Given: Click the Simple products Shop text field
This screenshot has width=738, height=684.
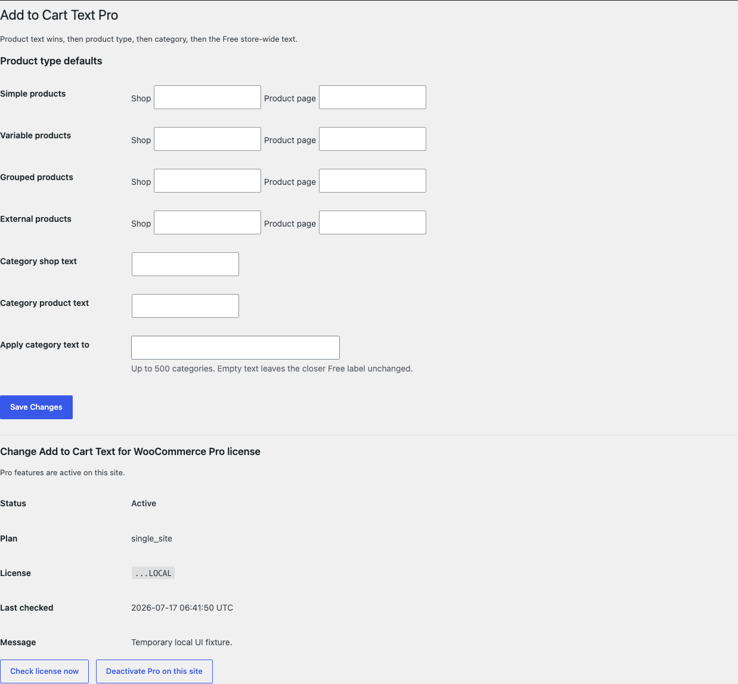Looking at the screenshot, I should tap(207, 97).
